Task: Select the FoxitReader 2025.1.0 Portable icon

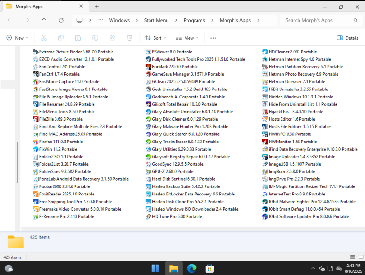Action: [36, 194]
